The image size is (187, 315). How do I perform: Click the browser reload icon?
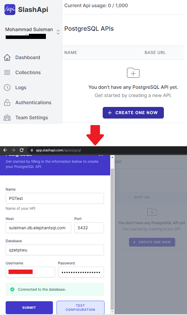pyautogui.click(x=22, y=150)
